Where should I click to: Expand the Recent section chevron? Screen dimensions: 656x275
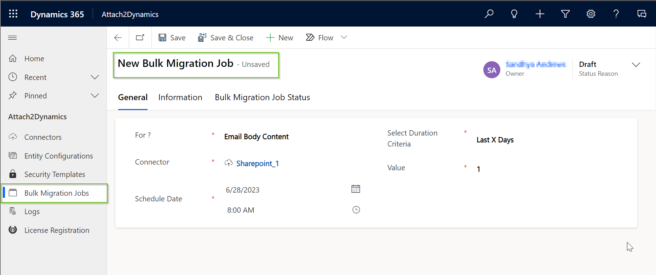[x=95, y=77]
